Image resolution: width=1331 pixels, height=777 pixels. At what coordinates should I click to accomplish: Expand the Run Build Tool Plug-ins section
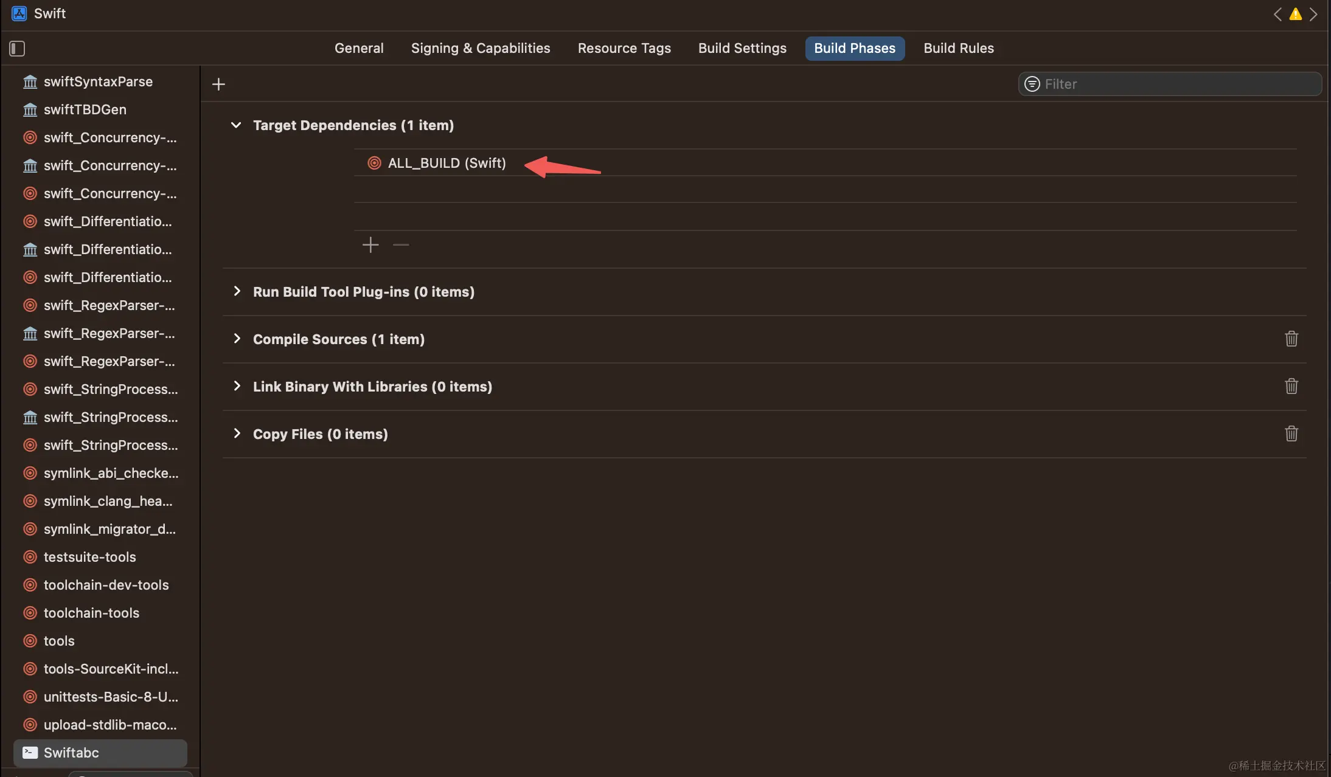click(237, 291)
